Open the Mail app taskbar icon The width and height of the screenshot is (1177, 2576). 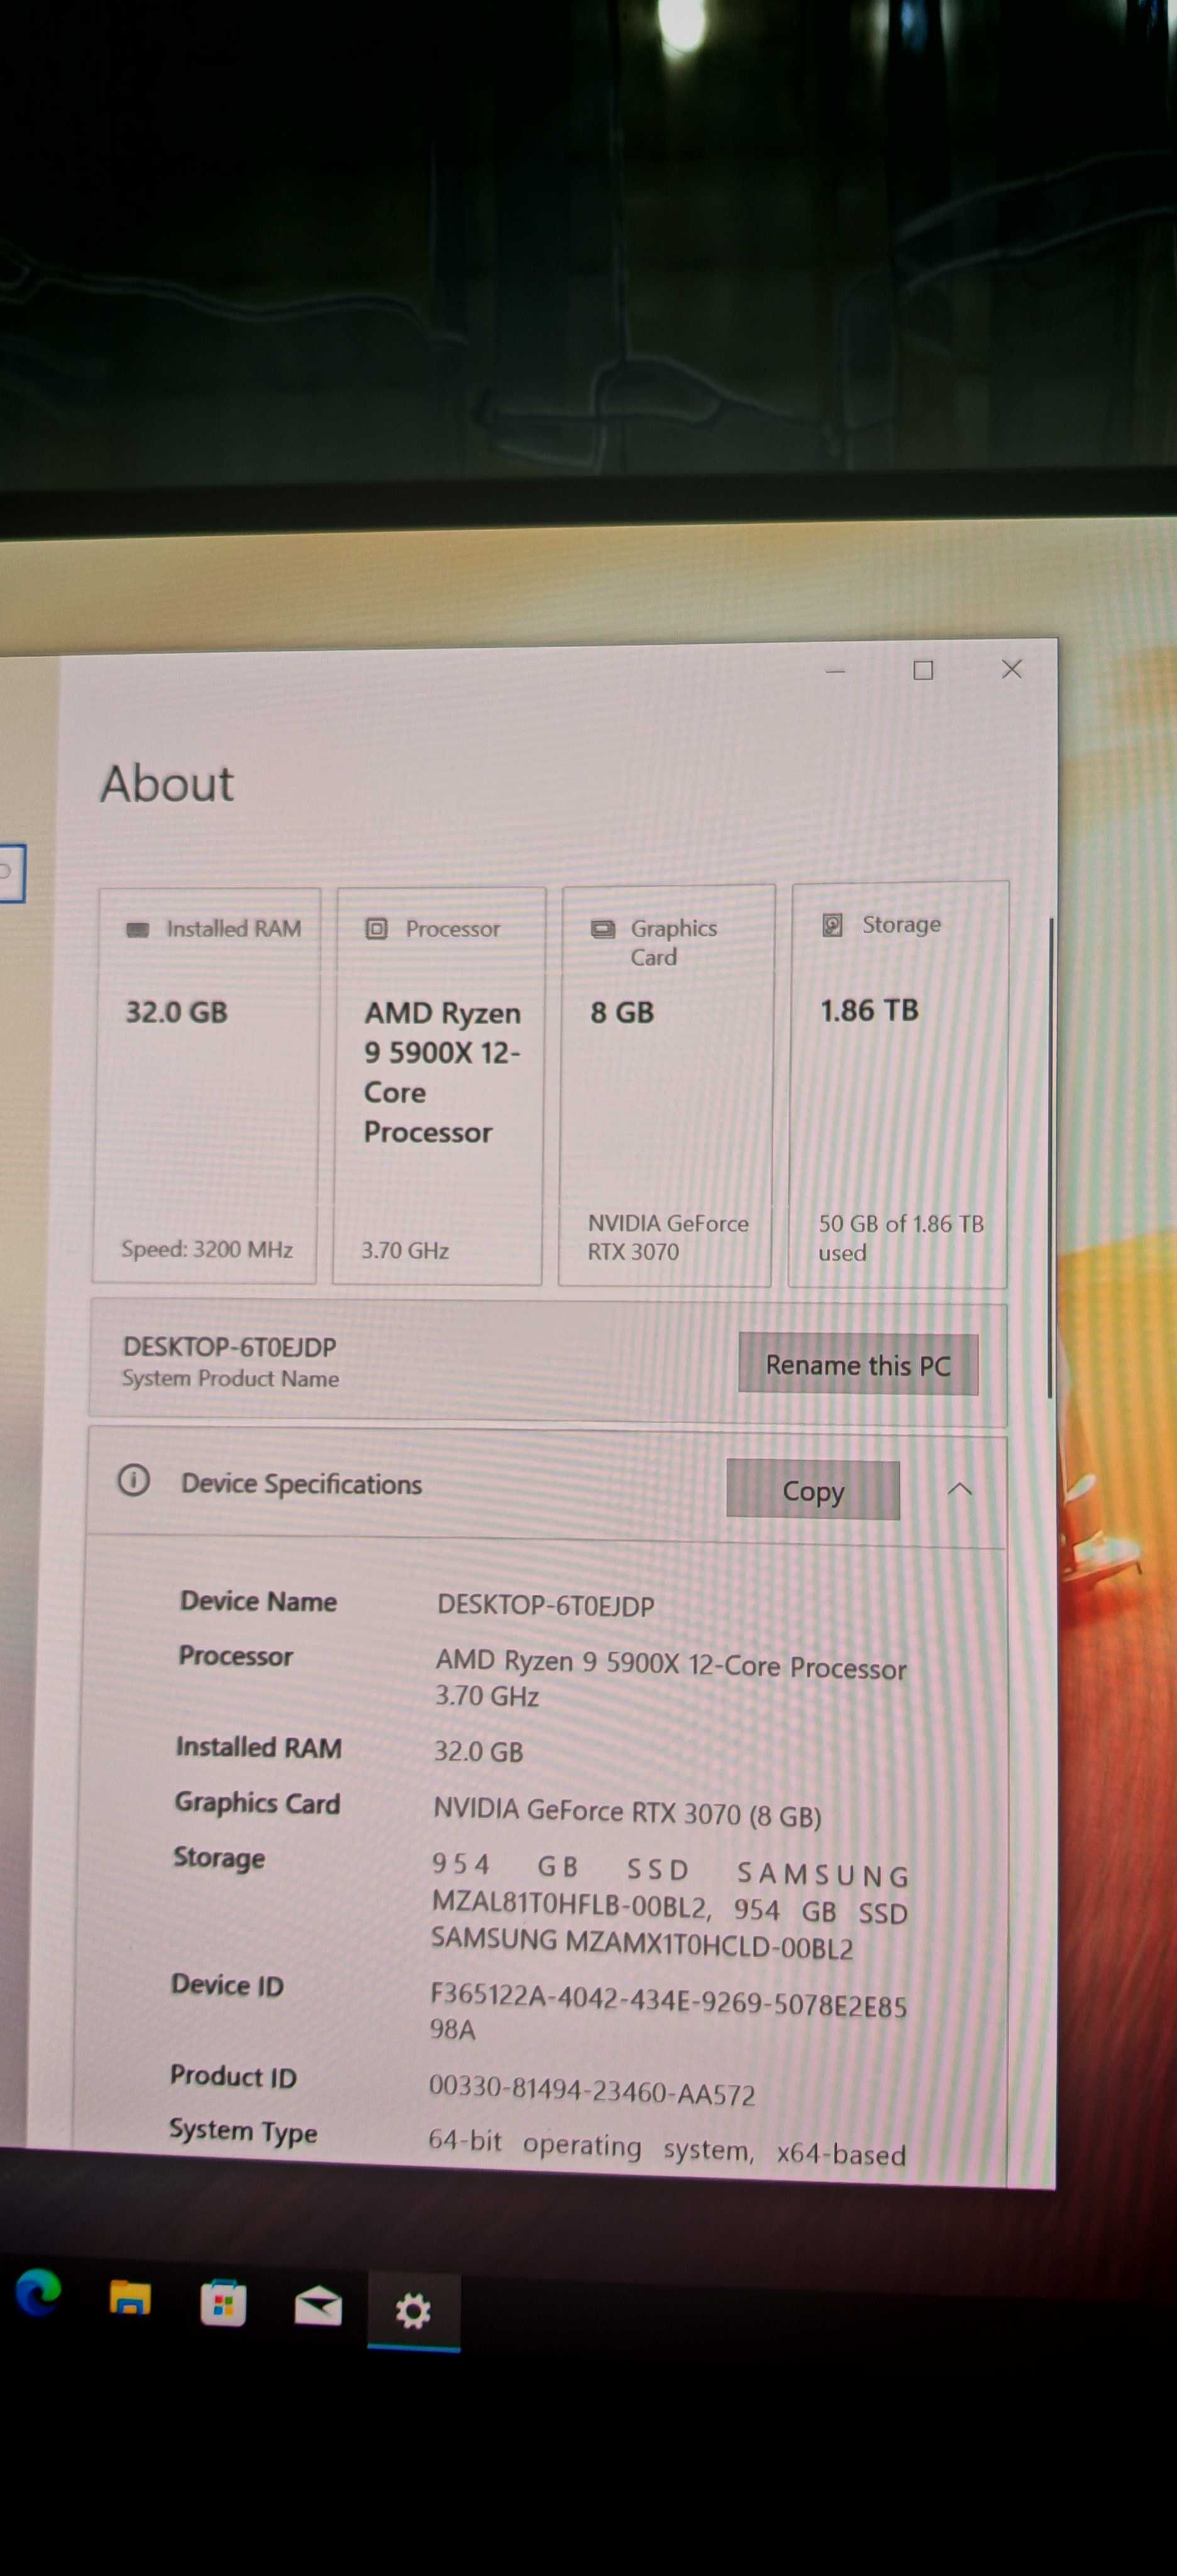[318, 2306]
